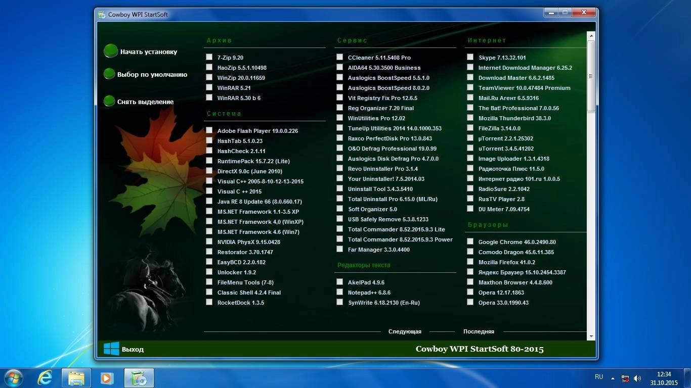
Task: Check Opera 33.0.1990.43 checkbox
Action: pos(470,302)
